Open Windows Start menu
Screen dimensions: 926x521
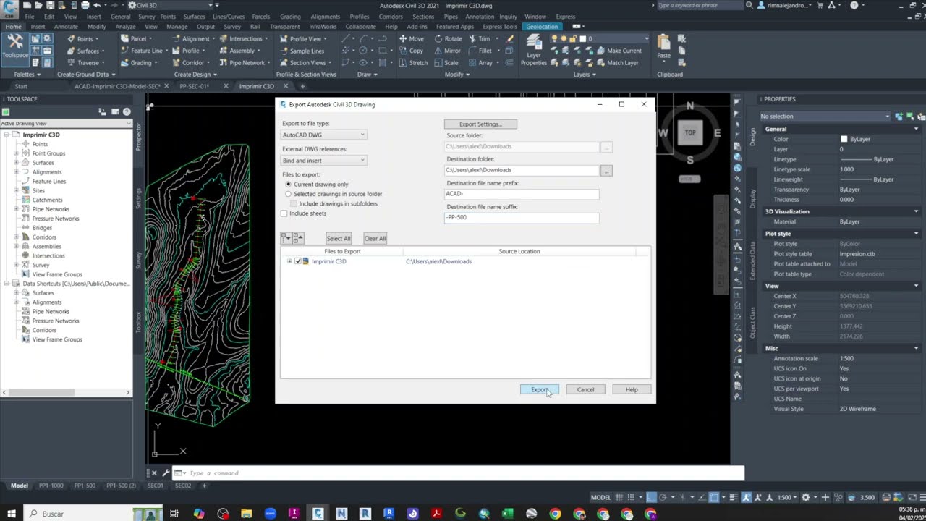click(12, 514)
